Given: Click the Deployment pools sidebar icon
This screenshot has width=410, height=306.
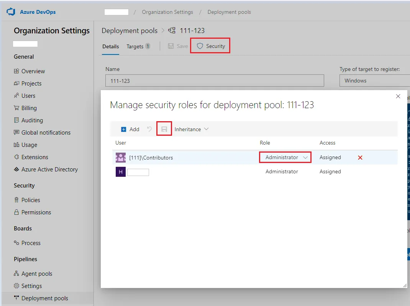Looking at the screenshot, I should (x=16, y=298).
